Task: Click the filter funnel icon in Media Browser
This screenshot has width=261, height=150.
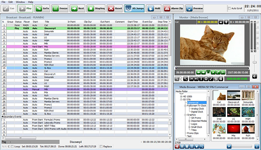Action: 197,146
